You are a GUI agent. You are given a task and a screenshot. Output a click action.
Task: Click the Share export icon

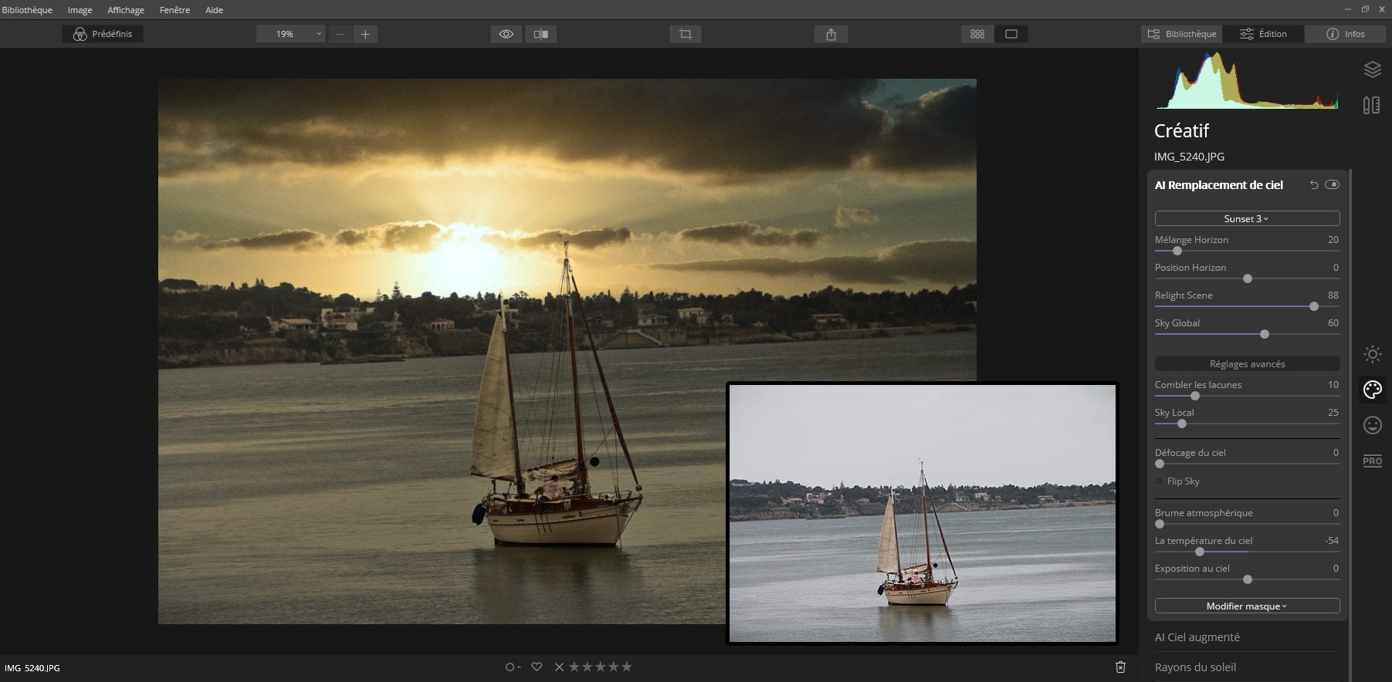[831, 34]
